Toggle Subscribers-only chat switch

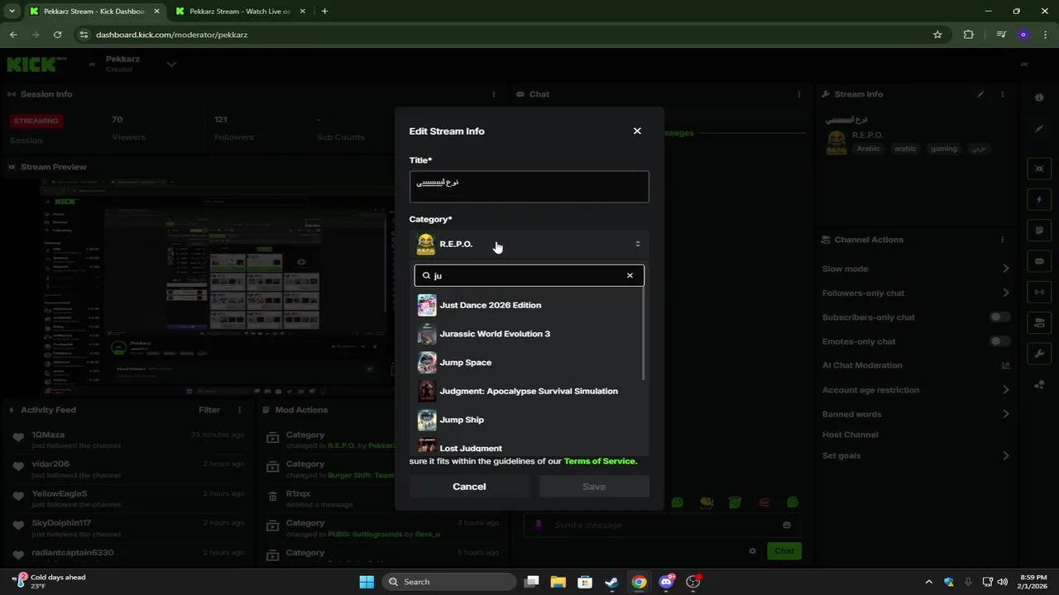pyautogui.click(x=999, y=317)
